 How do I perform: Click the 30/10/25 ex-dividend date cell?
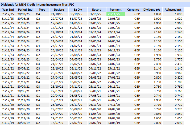(x=75, y=14)
